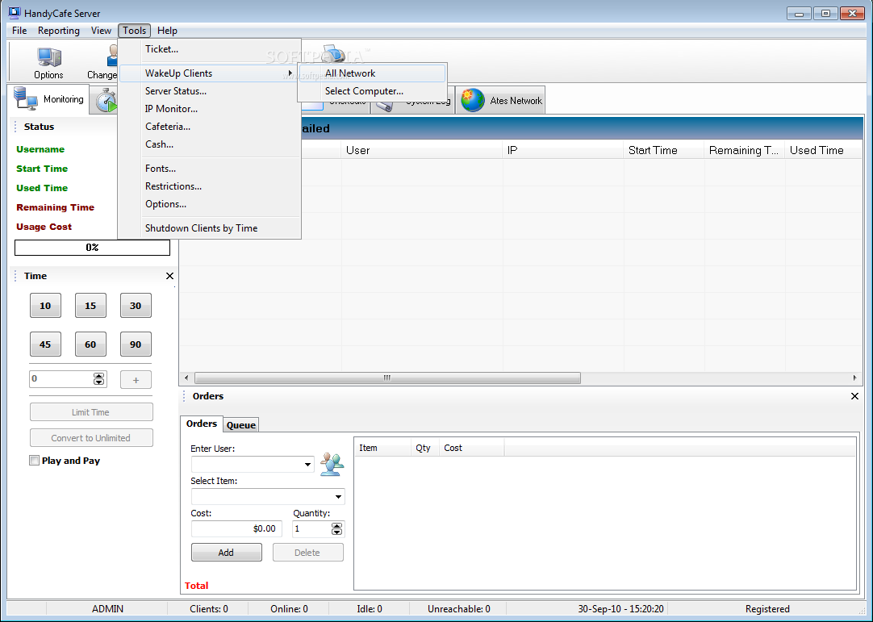
Task: Open the Cash... menu entry
Action: 210,144
